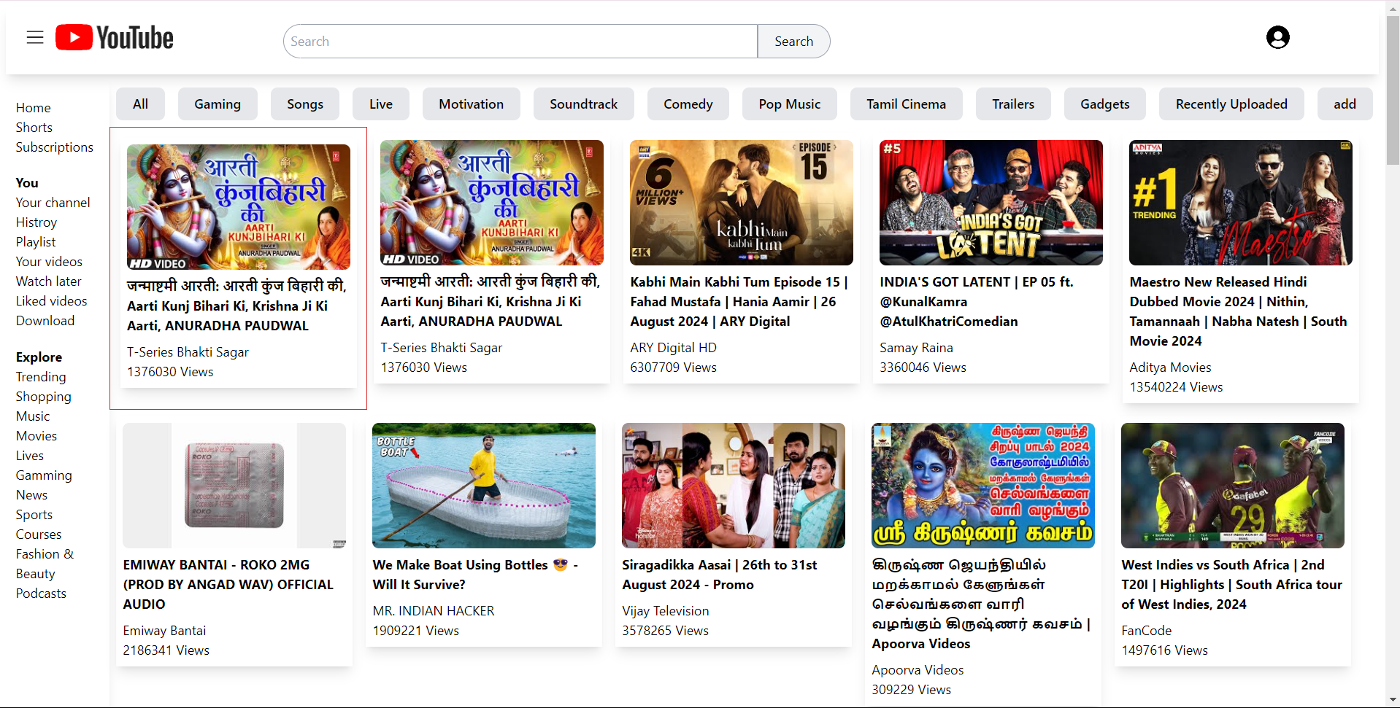The height and width of the screenshot is (708, 1400).
Task: Click the add category chip
Action: point(1344,104)
